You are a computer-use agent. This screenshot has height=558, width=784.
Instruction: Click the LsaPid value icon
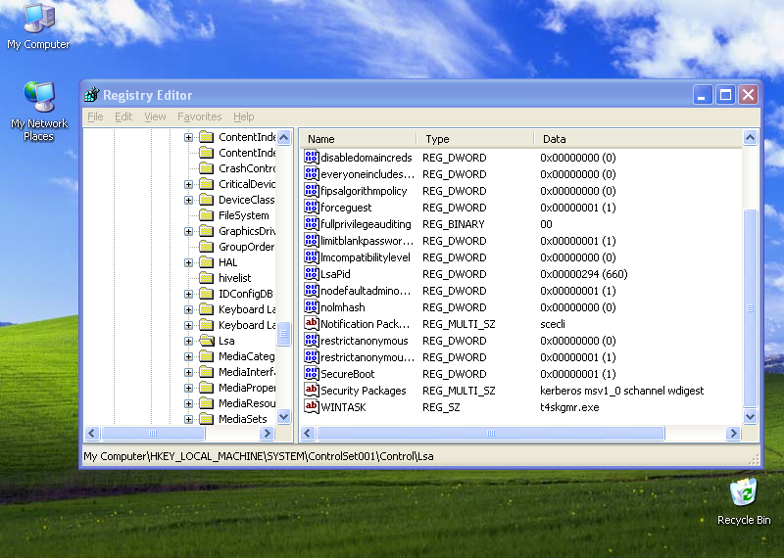coord(311,274)
